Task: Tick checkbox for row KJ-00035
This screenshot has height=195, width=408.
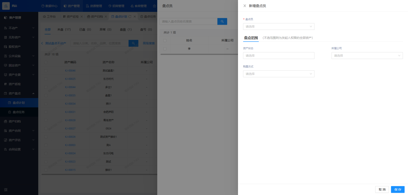Action: [x=46, y=96]
